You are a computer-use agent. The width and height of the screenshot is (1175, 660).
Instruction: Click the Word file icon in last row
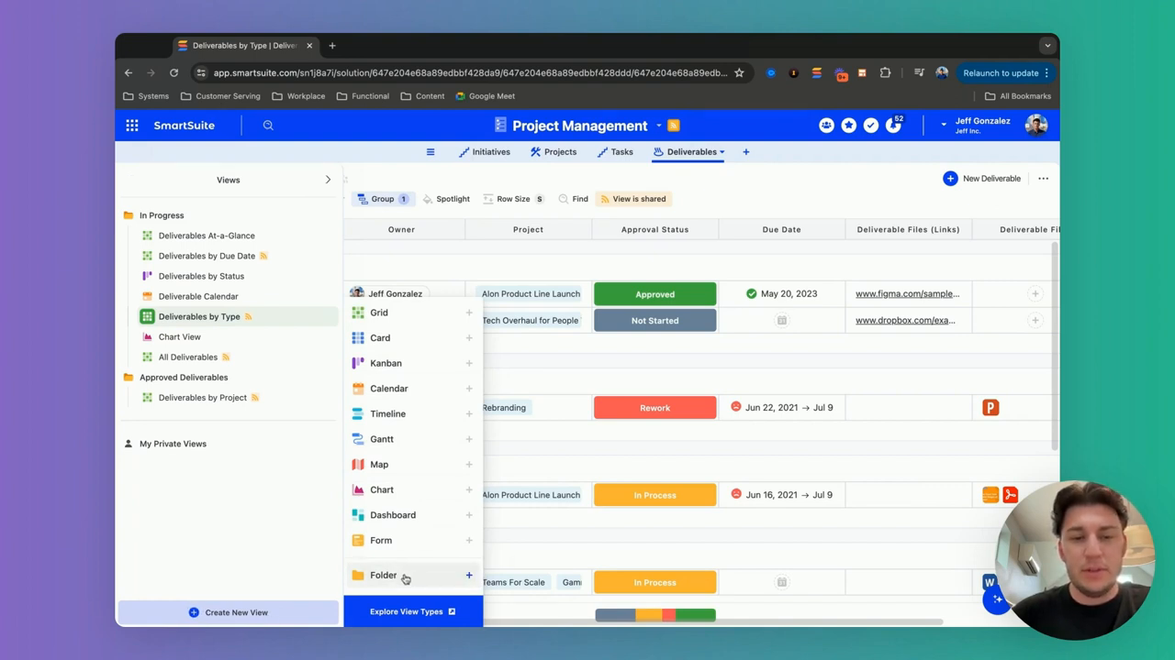(989, 582)
